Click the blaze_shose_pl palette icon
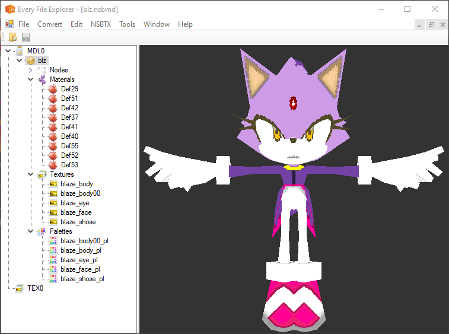 (53, 278)
